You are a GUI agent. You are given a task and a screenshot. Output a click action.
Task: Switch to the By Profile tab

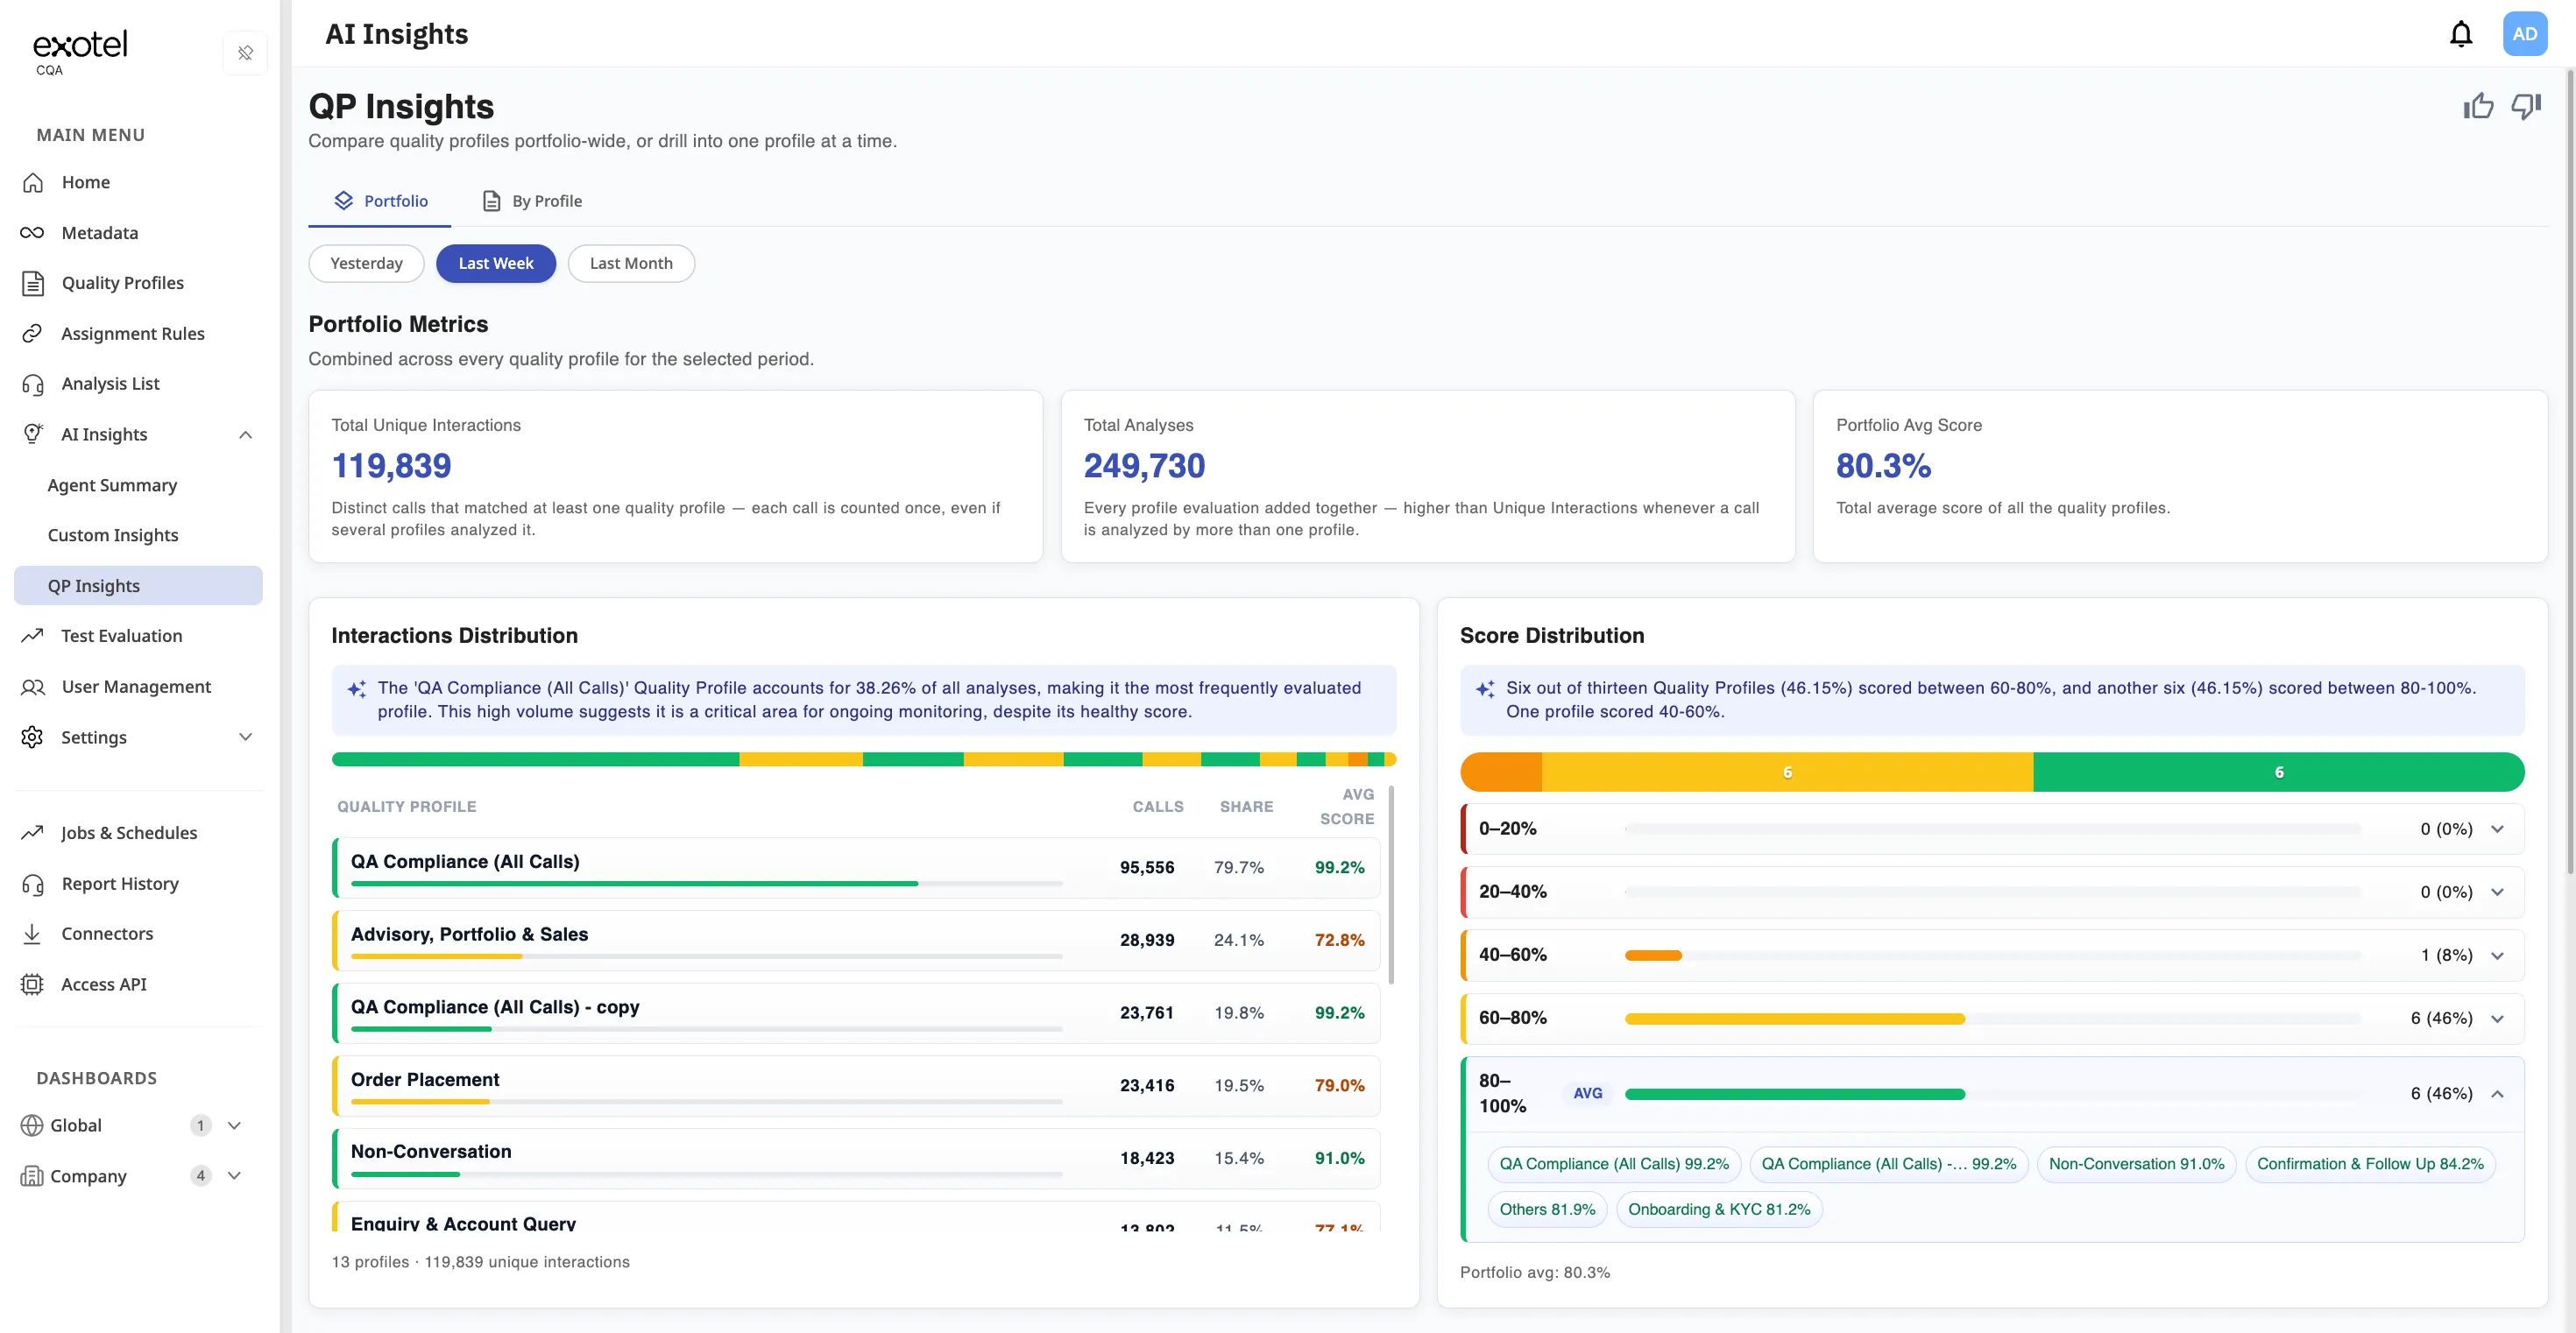pyautogui.click(x=532, y=201)
